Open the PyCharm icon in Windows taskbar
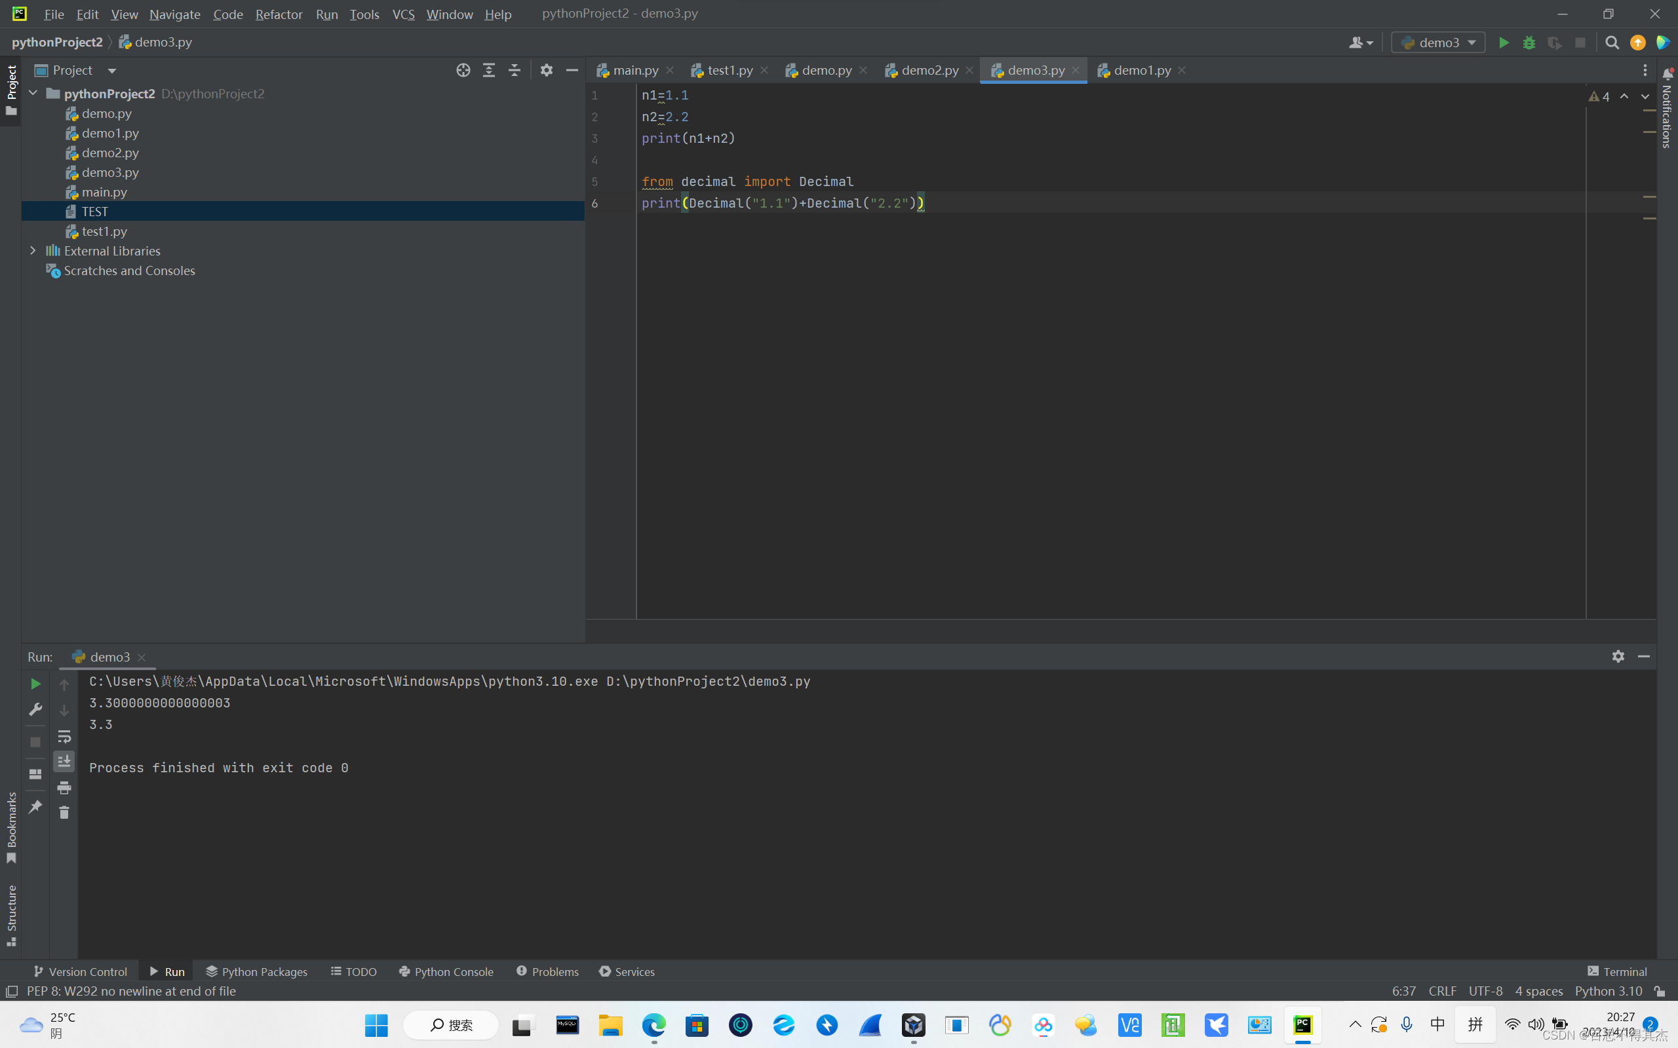 click(1302, 1024)
